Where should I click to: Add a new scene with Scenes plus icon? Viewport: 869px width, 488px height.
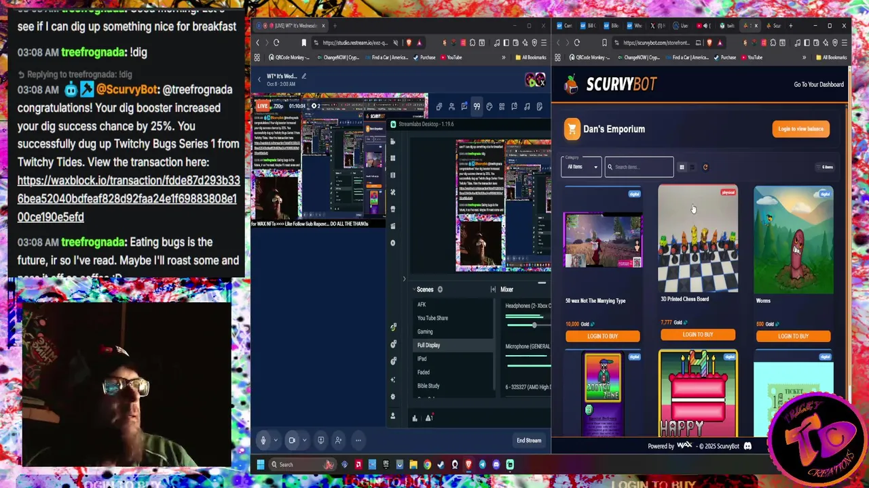point(440,289)
